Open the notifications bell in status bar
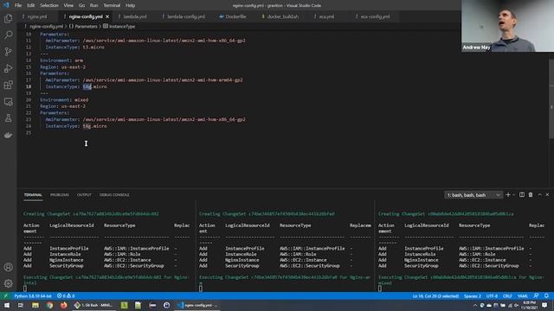 (x=546, y=295)
